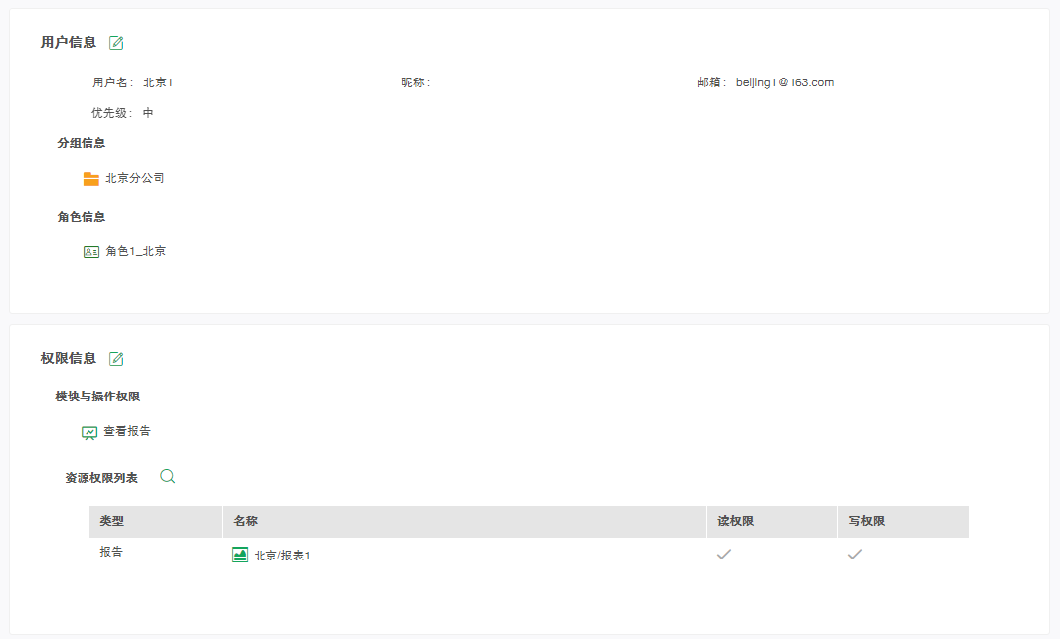
Task: Toggle the read permission checkmark for 北京/报表1
Action: (724, 555)
